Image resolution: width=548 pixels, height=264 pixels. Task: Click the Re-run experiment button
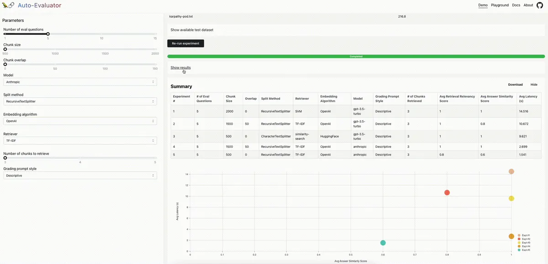tap(185, 43)
